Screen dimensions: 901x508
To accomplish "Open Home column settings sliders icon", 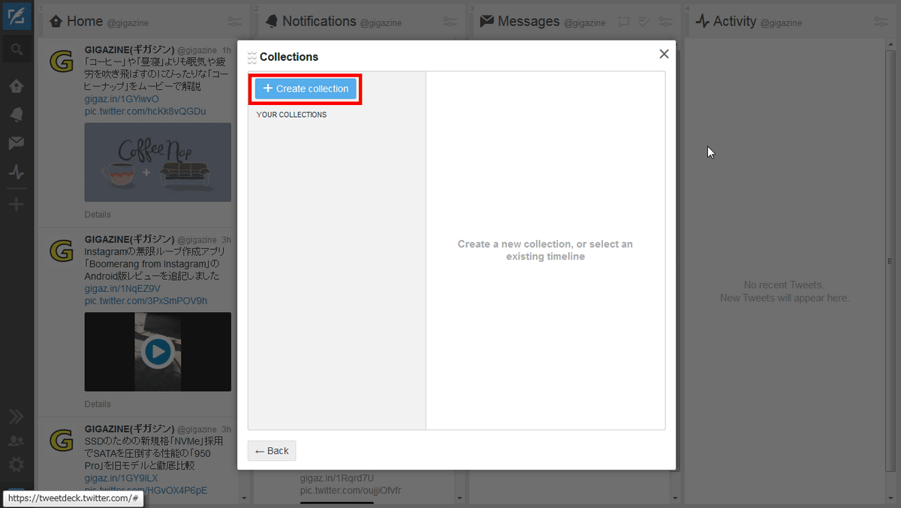I will pos(235,22).
